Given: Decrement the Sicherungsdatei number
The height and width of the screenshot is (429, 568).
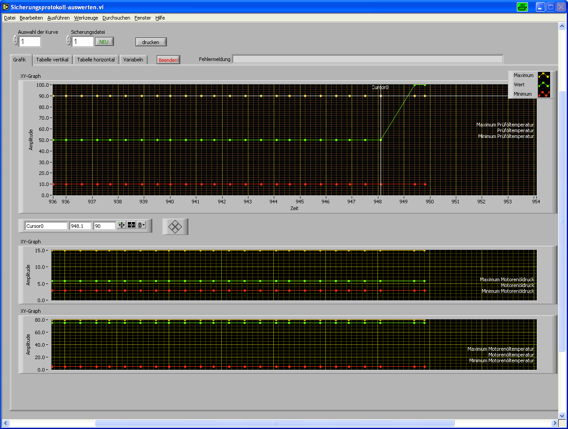Looking at the screenshot, I should coord(69,43).
